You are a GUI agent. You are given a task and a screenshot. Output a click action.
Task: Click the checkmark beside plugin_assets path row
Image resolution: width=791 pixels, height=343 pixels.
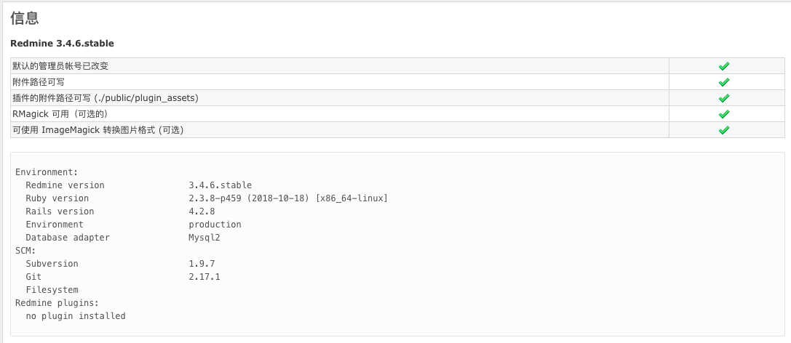pyautogui.click(x=724, y=98)
